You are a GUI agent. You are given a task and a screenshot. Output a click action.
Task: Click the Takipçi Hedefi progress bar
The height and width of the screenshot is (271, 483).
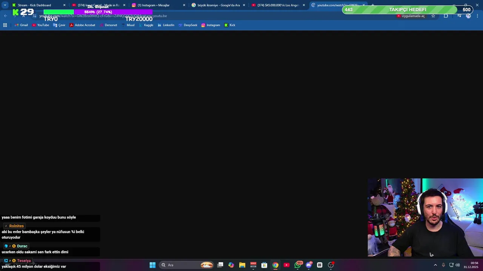pyautogui.click(x=408, y=10)
